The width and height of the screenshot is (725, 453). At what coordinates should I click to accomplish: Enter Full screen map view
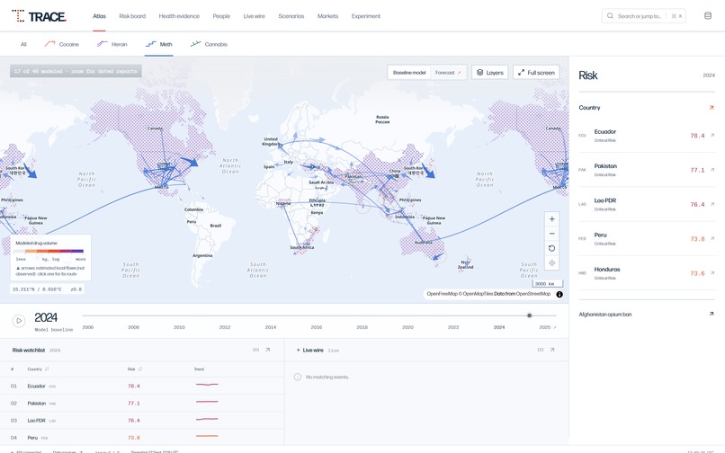point(536,73)
